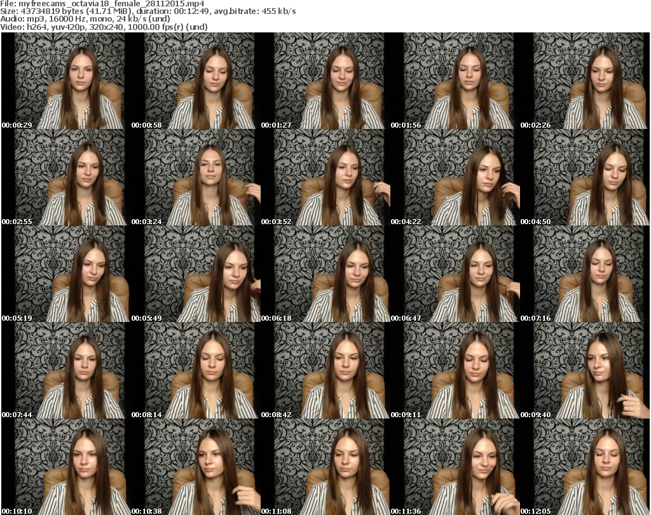This screenshot has height=515, width=651.
Task: Select the frame at 00:09:11
Action: point(455,371)
